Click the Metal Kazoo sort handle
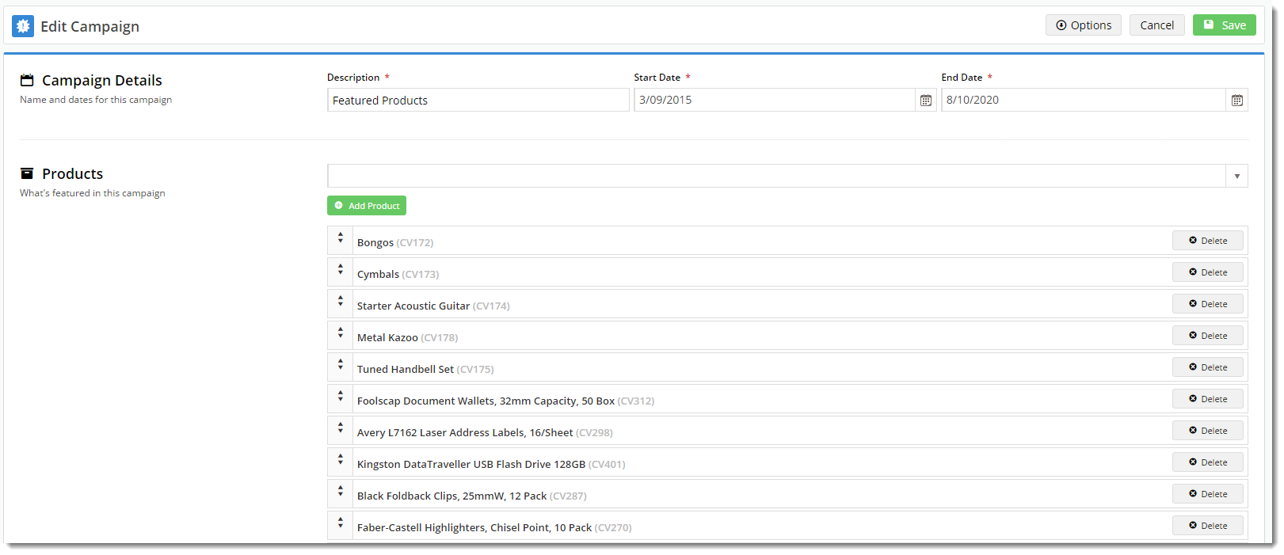 341,332
